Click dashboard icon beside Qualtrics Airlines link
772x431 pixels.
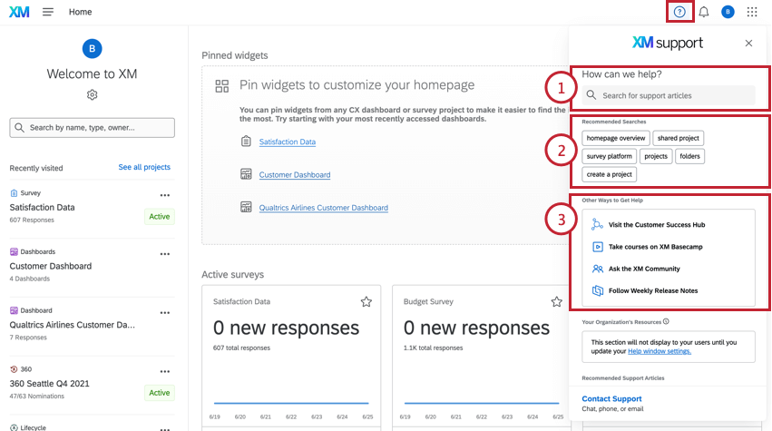[246, 207]
